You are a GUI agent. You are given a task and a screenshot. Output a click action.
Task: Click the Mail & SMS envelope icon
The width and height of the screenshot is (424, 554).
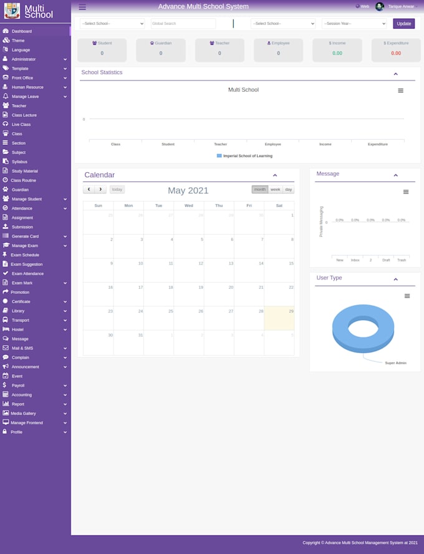pyautogui.click(x=5, y=348)
